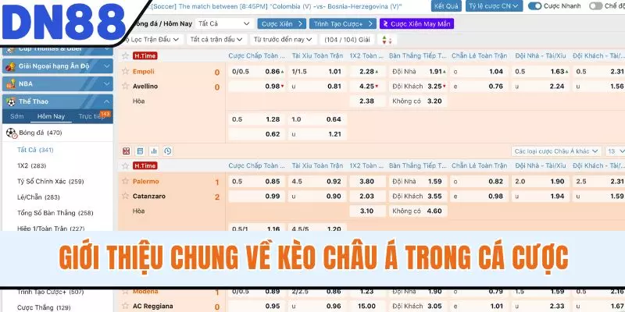Click the Giải Ngoại hạng Ấn Độ cricket icon
625x312 pixels.
[11, 66]
